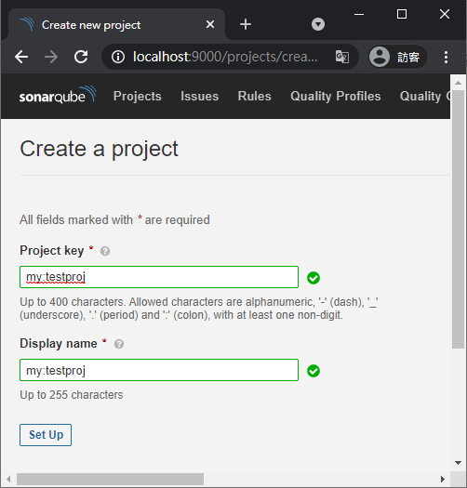Focus the Display name input field
The height and width of the screenshot is (488, 467).
click(x=159, y=370)
